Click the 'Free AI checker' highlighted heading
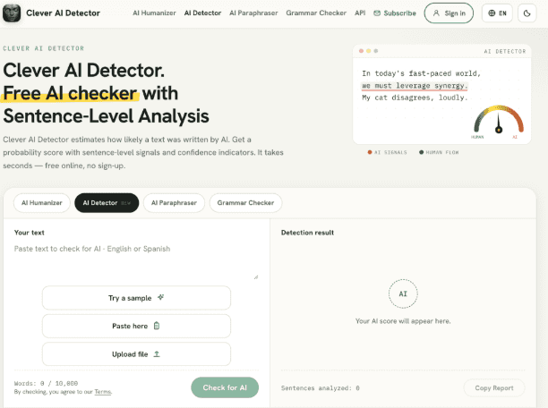 tap(70, 93)
